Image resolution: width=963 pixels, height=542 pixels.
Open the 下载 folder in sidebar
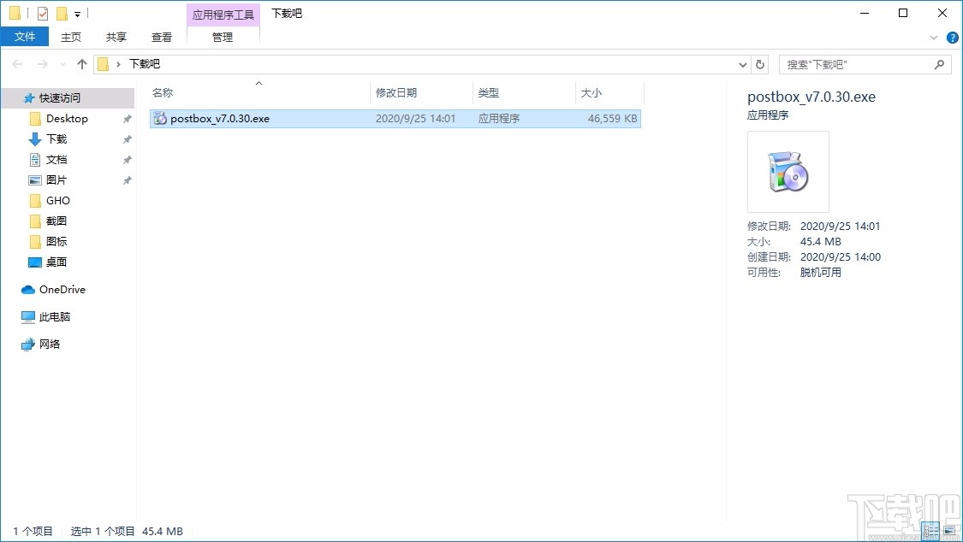(x=56, y=139)
